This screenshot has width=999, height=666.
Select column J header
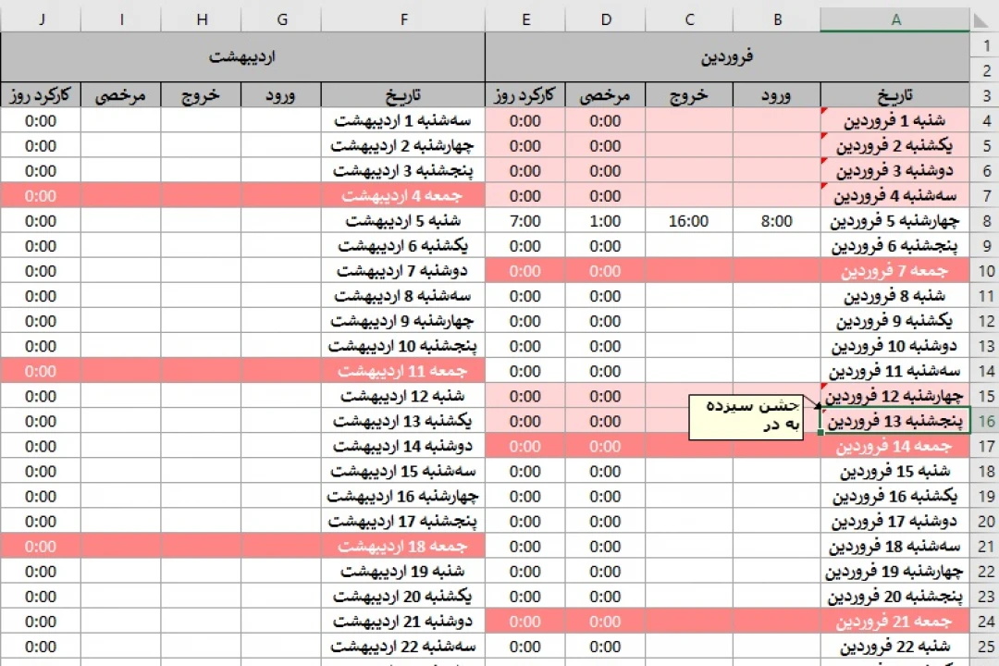pyautogui.click(x=42, y=18)
